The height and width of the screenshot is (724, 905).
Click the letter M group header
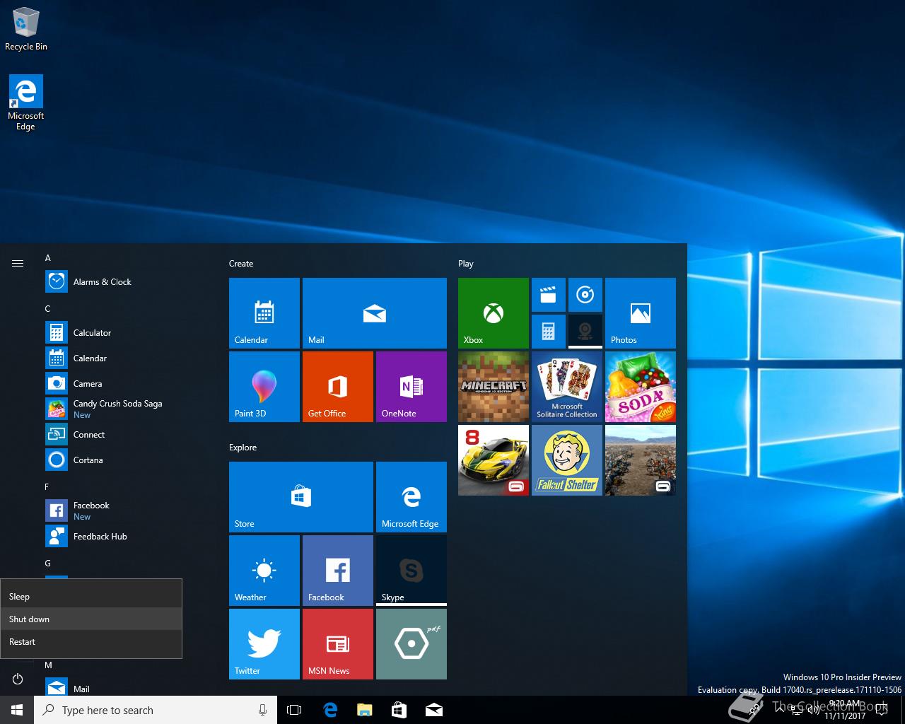click(49, 665)
